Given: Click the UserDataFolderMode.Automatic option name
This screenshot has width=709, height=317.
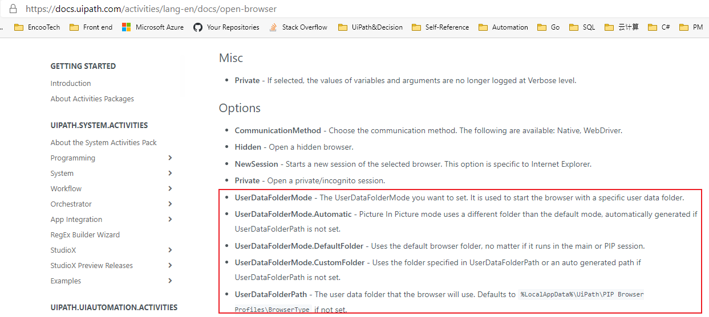Looking at the screenshot, I should 293,214.
